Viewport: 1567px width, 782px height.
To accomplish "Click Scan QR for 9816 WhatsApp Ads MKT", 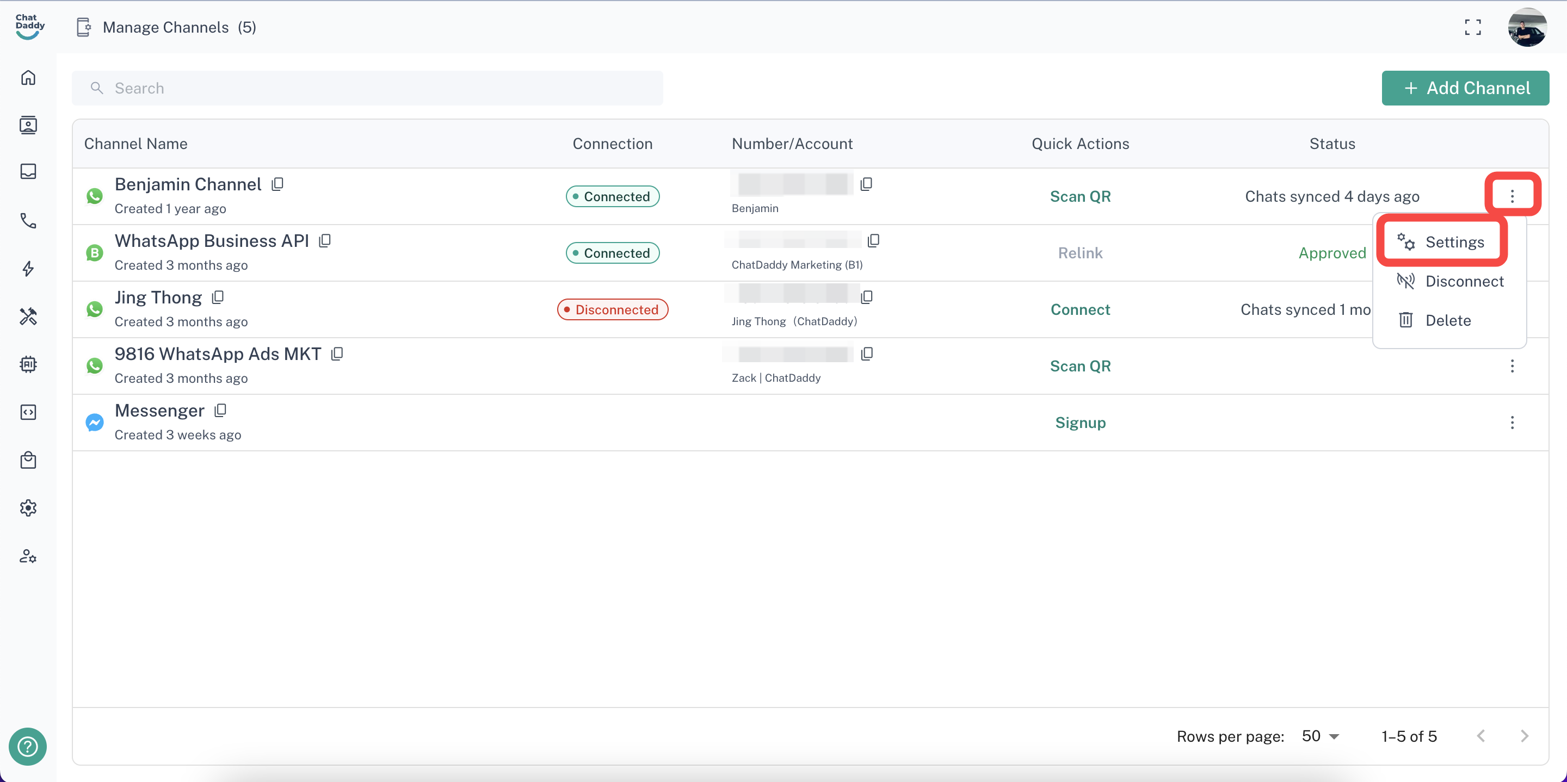I will 1079,365.
